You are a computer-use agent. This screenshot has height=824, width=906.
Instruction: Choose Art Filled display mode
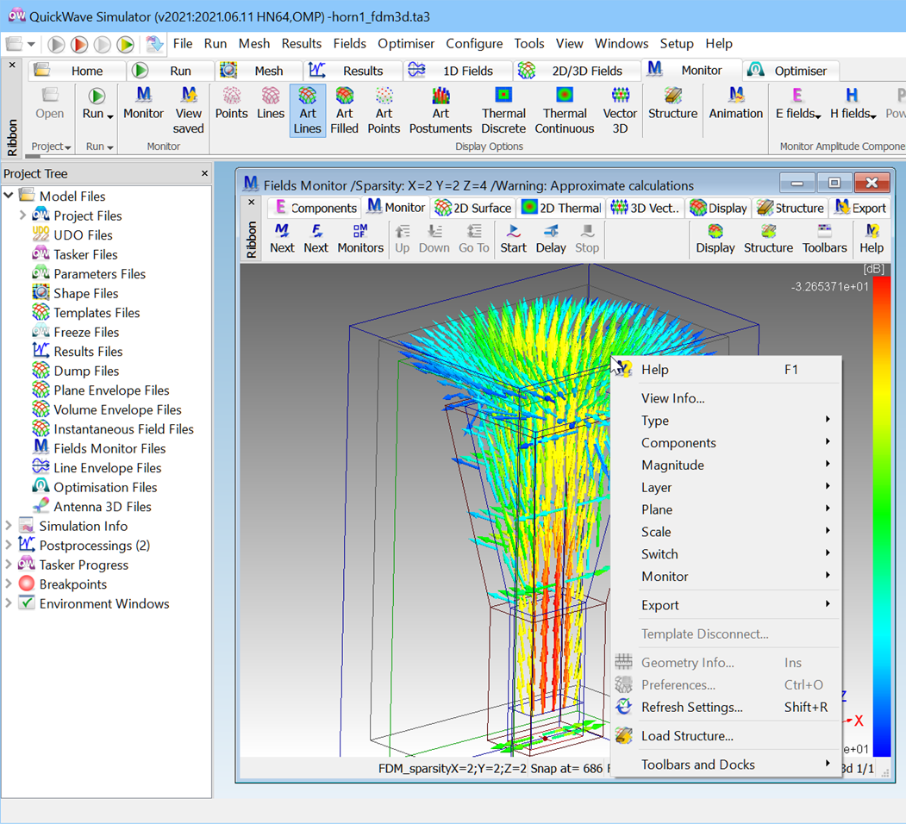tap(344, 110)
